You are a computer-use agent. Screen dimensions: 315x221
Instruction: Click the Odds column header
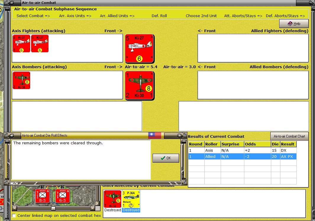pyautogui.click(x=257, y=144)
